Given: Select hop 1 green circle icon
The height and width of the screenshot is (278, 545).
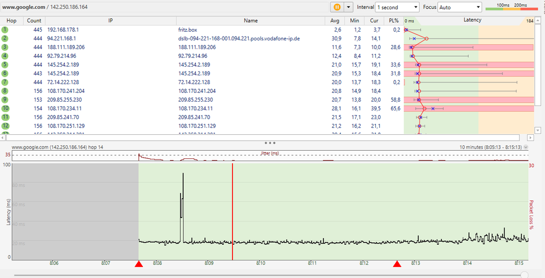Looking at the screenshot, I should click(x=5, y=30).
